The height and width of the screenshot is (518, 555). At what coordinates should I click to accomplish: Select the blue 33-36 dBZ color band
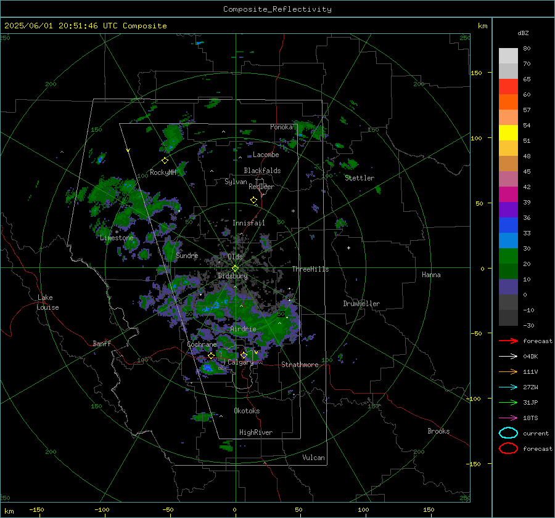tap(508, 225)
